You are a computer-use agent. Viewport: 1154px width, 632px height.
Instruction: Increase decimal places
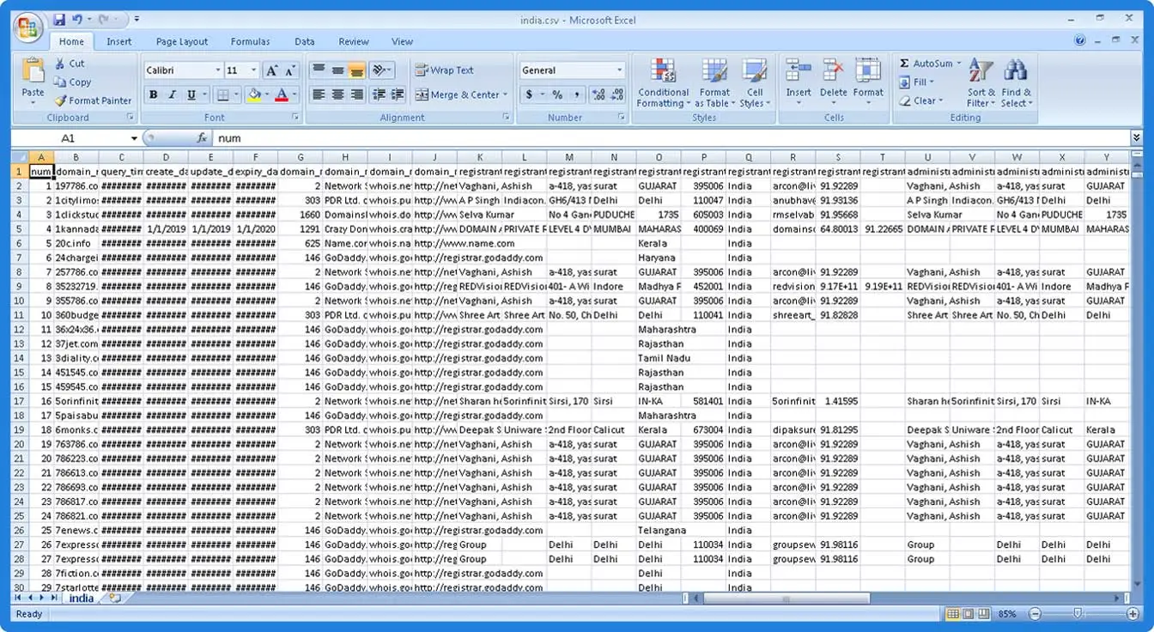(x=598, y=94)
